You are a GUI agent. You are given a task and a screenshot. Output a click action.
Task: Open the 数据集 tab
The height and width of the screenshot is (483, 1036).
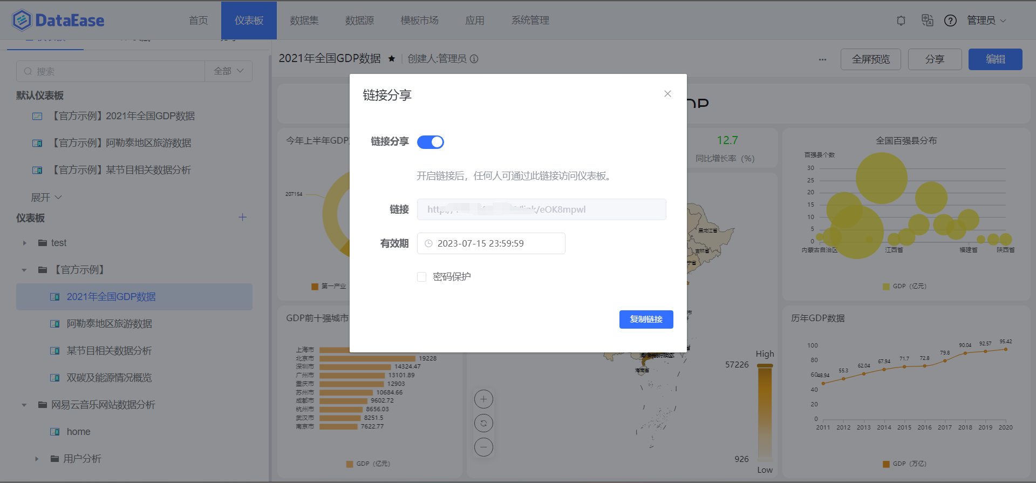point(304,21)
